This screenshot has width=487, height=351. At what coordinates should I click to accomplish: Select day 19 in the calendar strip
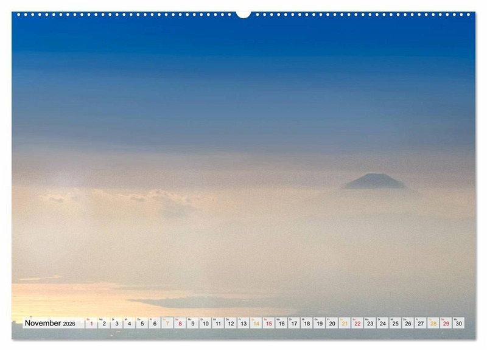point(319,323)
